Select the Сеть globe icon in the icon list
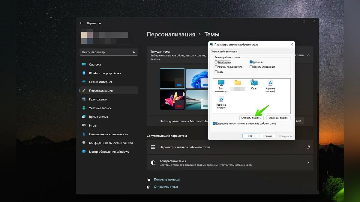This screenshot has height=202, width=360. [254, 85]
